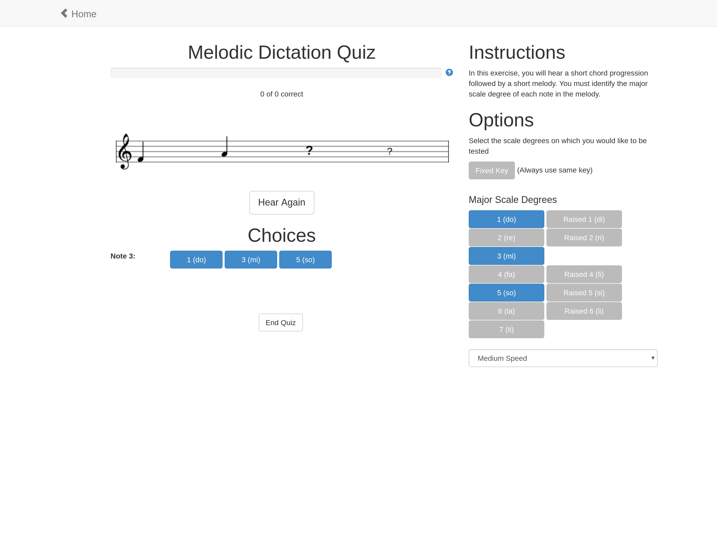Image resolution: width=717 pixels, height=537 pixels.
Task: Click the second quarter note on the staff
Action: pyautogui.click(x=225, y=147)
